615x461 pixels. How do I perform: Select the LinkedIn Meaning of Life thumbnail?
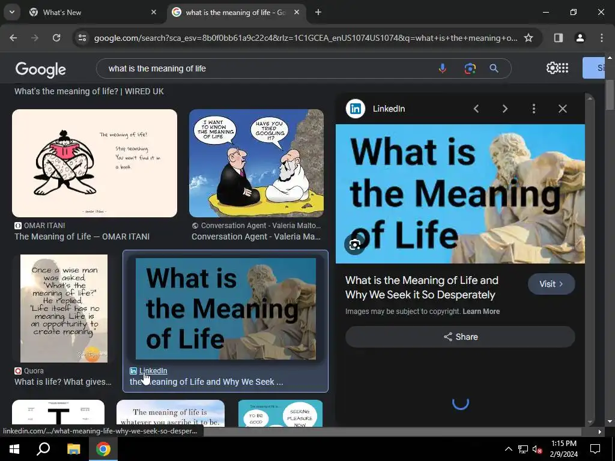pos(226,309)
